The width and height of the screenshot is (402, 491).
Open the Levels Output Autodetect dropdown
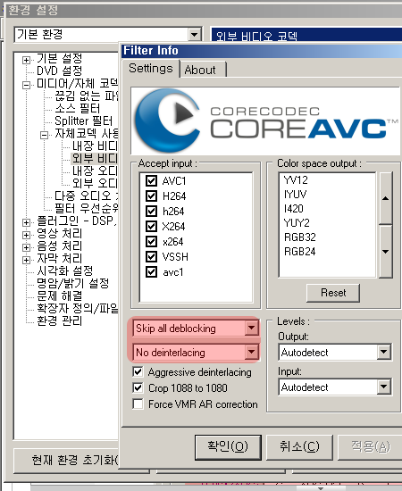pyautogui.click(x=384, y=353)
